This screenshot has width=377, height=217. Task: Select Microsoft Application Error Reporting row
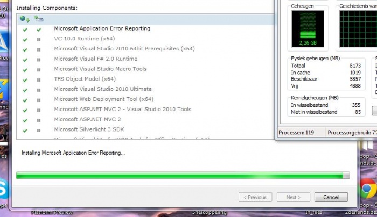(146, 28)
